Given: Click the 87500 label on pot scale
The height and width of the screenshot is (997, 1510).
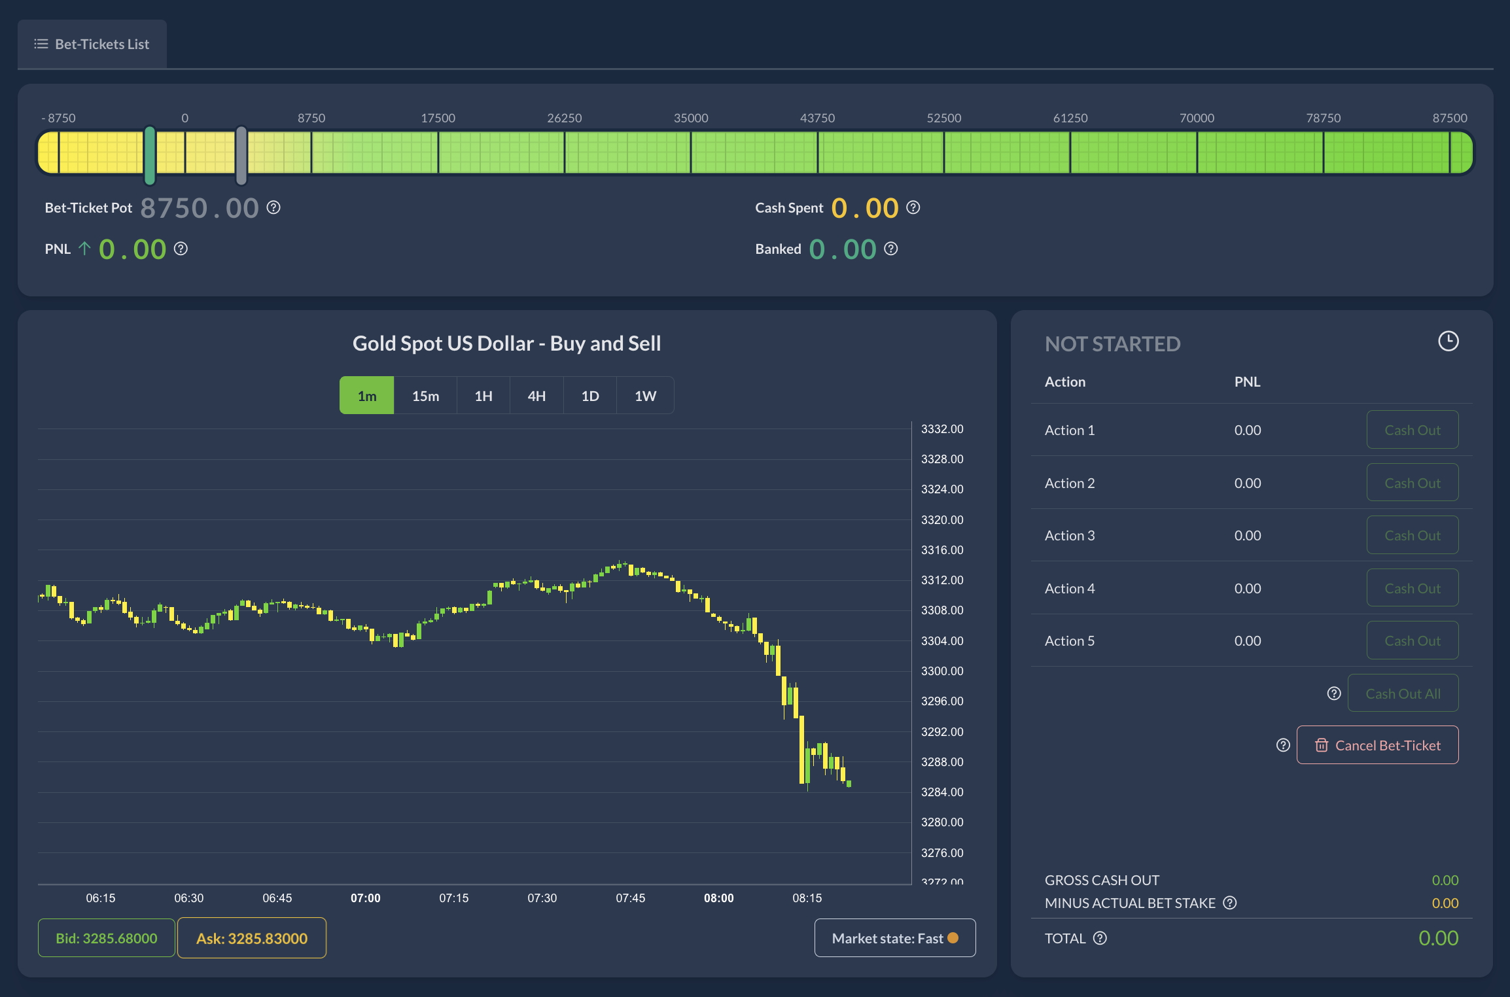Looking at the screenshot, I should [x=1450, y=118].
